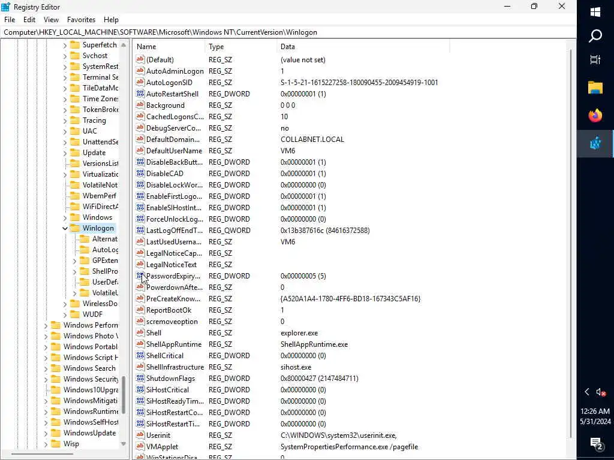Image resolution: width=614 pixels, height=460 pixels.
Task: Select the DefaultUserName value
Action: 174,150
